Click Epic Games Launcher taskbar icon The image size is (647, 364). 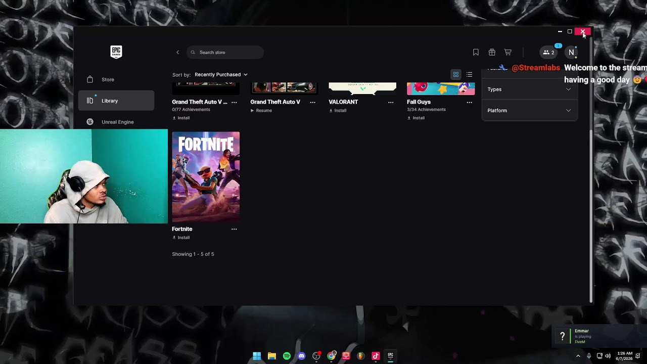pos(390,356)
